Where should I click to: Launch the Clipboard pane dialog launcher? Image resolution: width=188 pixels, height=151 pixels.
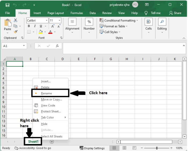click(x=22, y=38)
